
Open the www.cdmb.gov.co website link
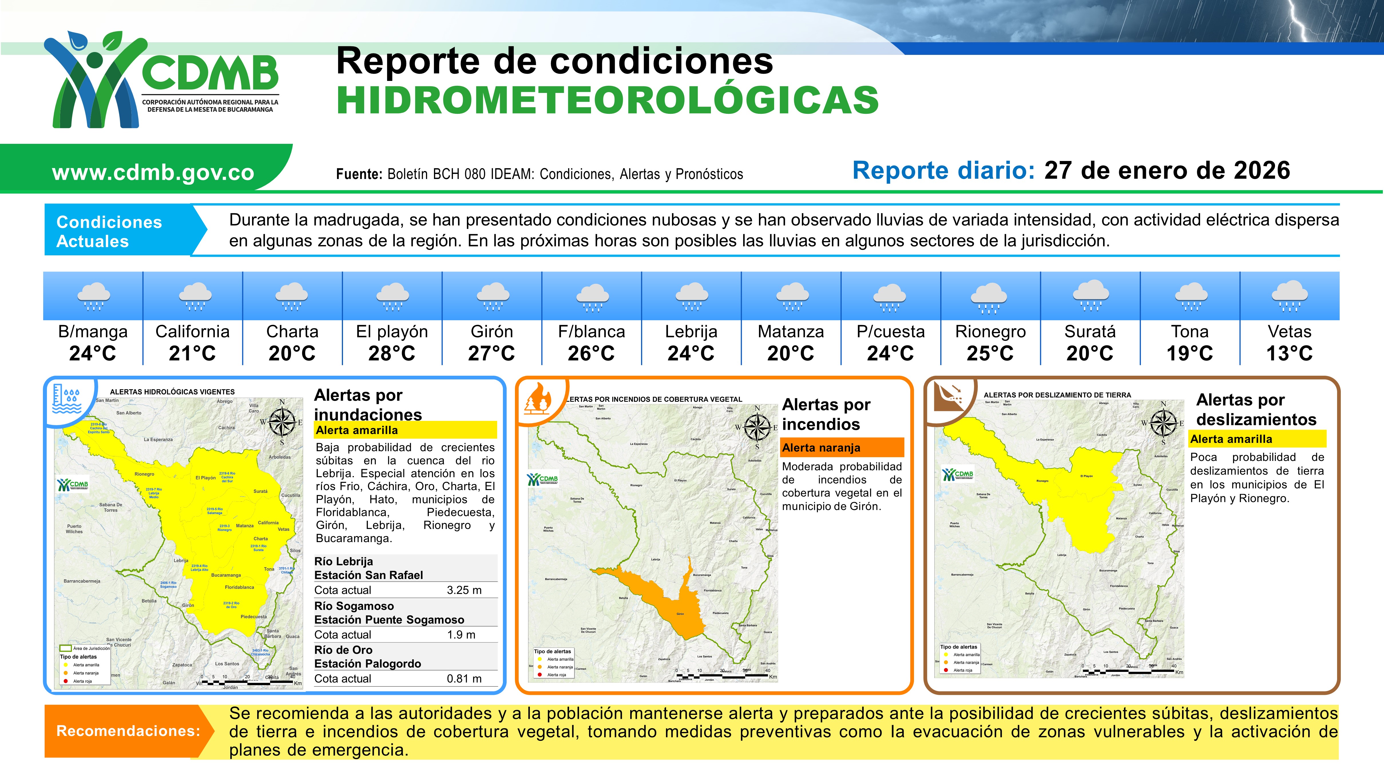click(x=153, y=172)
